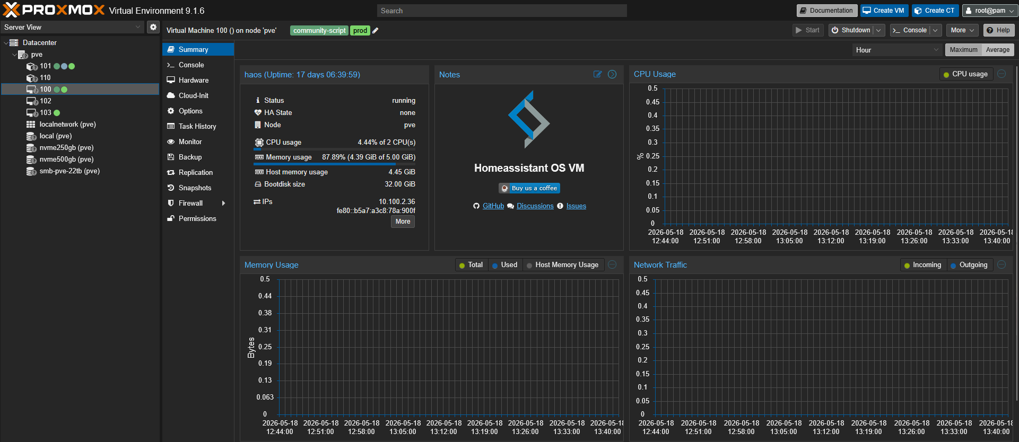Image resolution: width=1019 pixels, height=442 pixels.
Task: Open the Discussions link in Notes
Action: (535, 206)
